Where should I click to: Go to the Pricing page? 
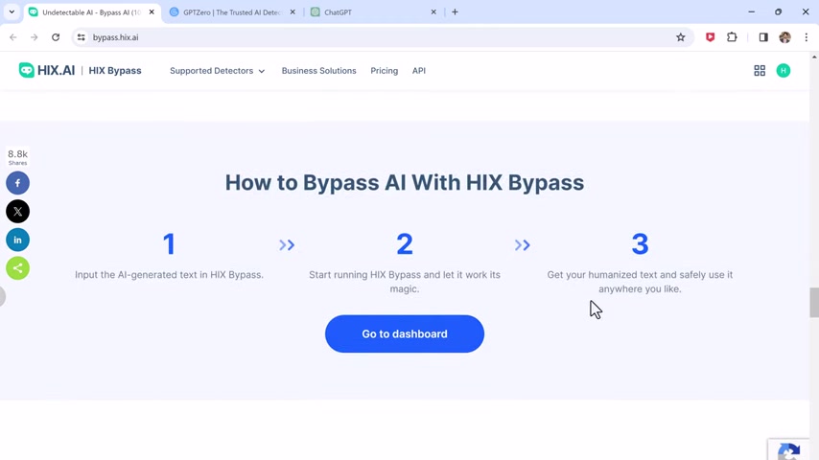point(384,71)
